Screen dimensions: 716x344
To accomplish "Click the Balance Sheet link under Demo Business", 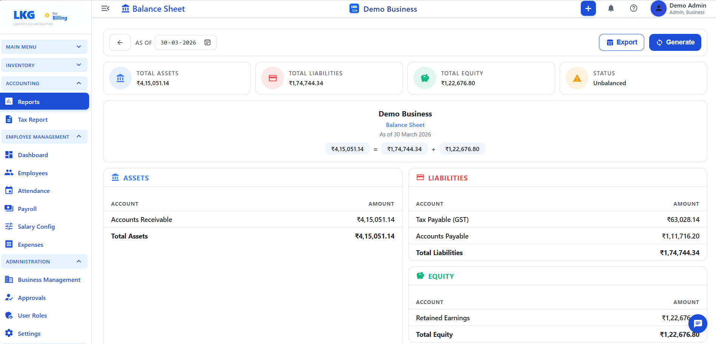I will [x=405, y=125].
